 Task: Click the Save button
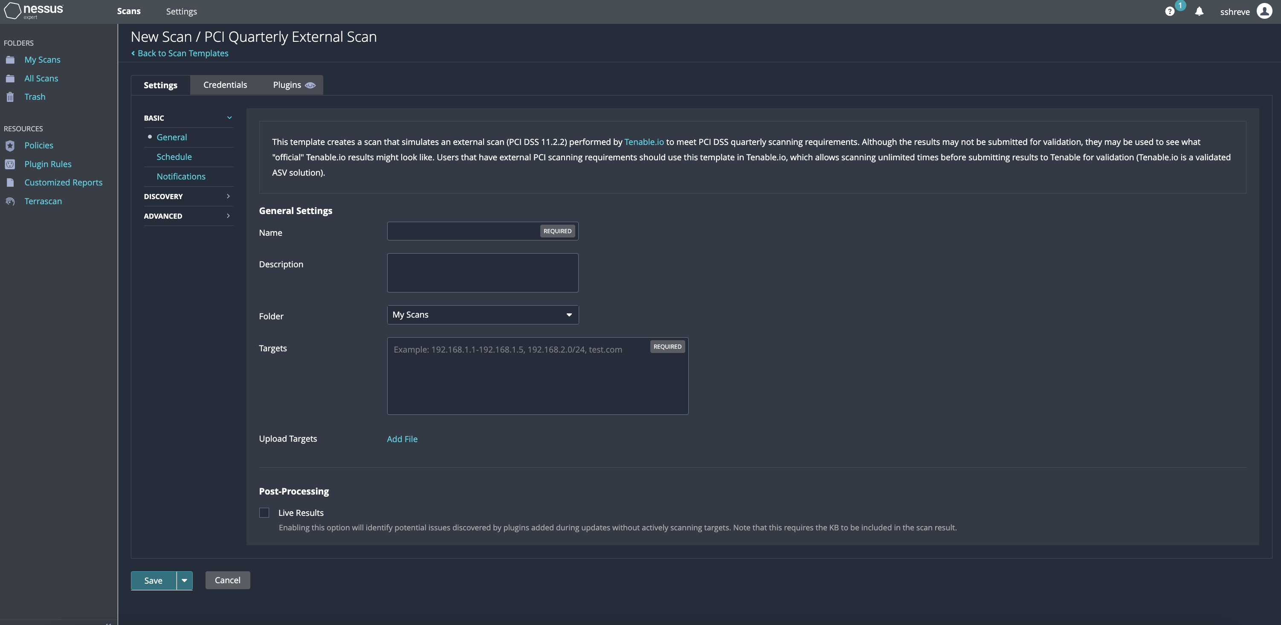coord(153,580)
